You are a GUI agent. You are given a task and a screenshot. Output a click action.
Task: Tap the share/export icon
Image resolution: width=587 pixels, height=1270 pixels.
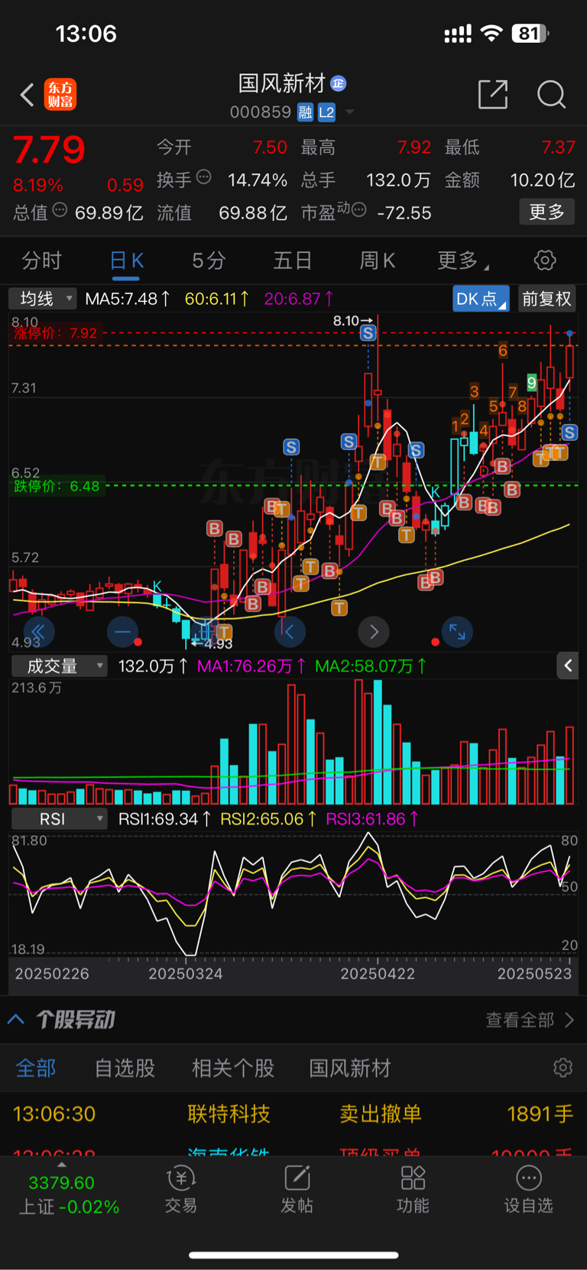coord(493,94)
